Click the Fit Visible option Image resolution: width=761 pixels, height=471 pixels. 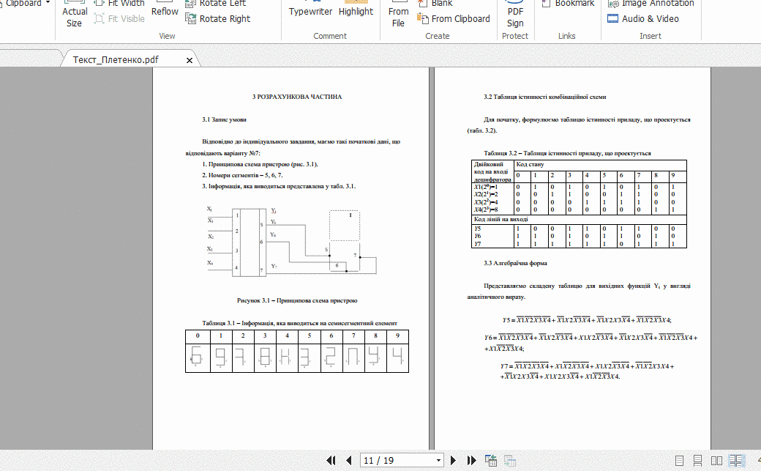120,18
